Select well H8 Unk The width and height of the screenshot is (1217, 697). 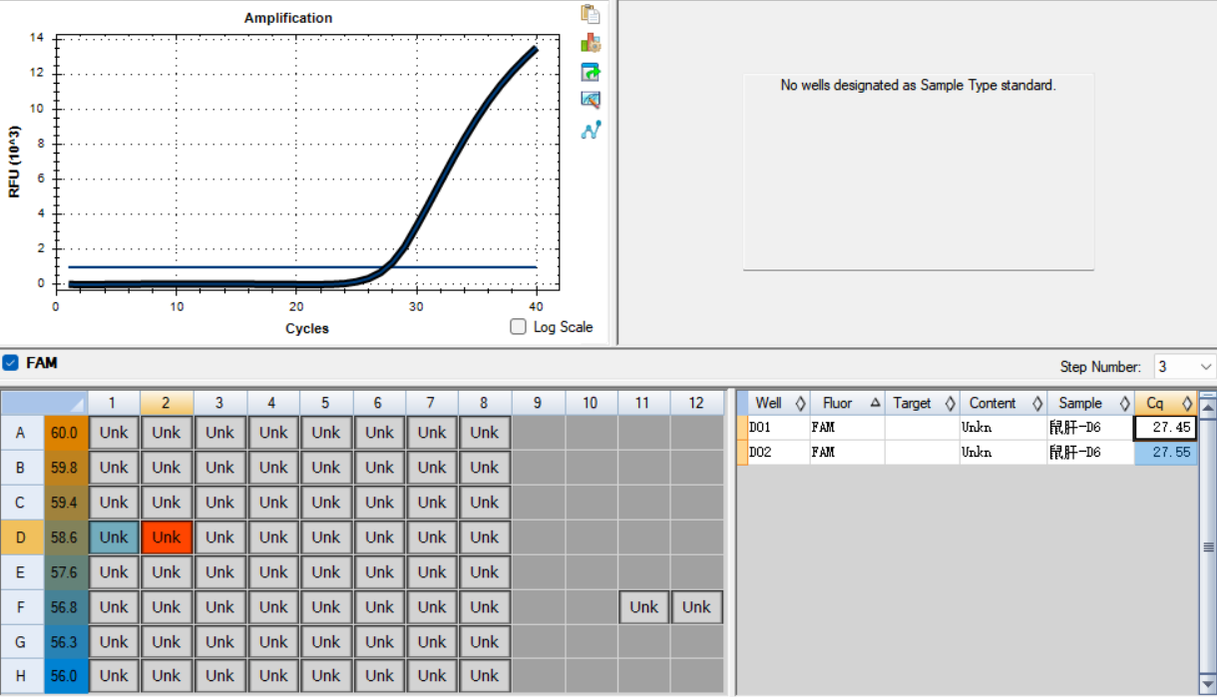pos(484,676)
